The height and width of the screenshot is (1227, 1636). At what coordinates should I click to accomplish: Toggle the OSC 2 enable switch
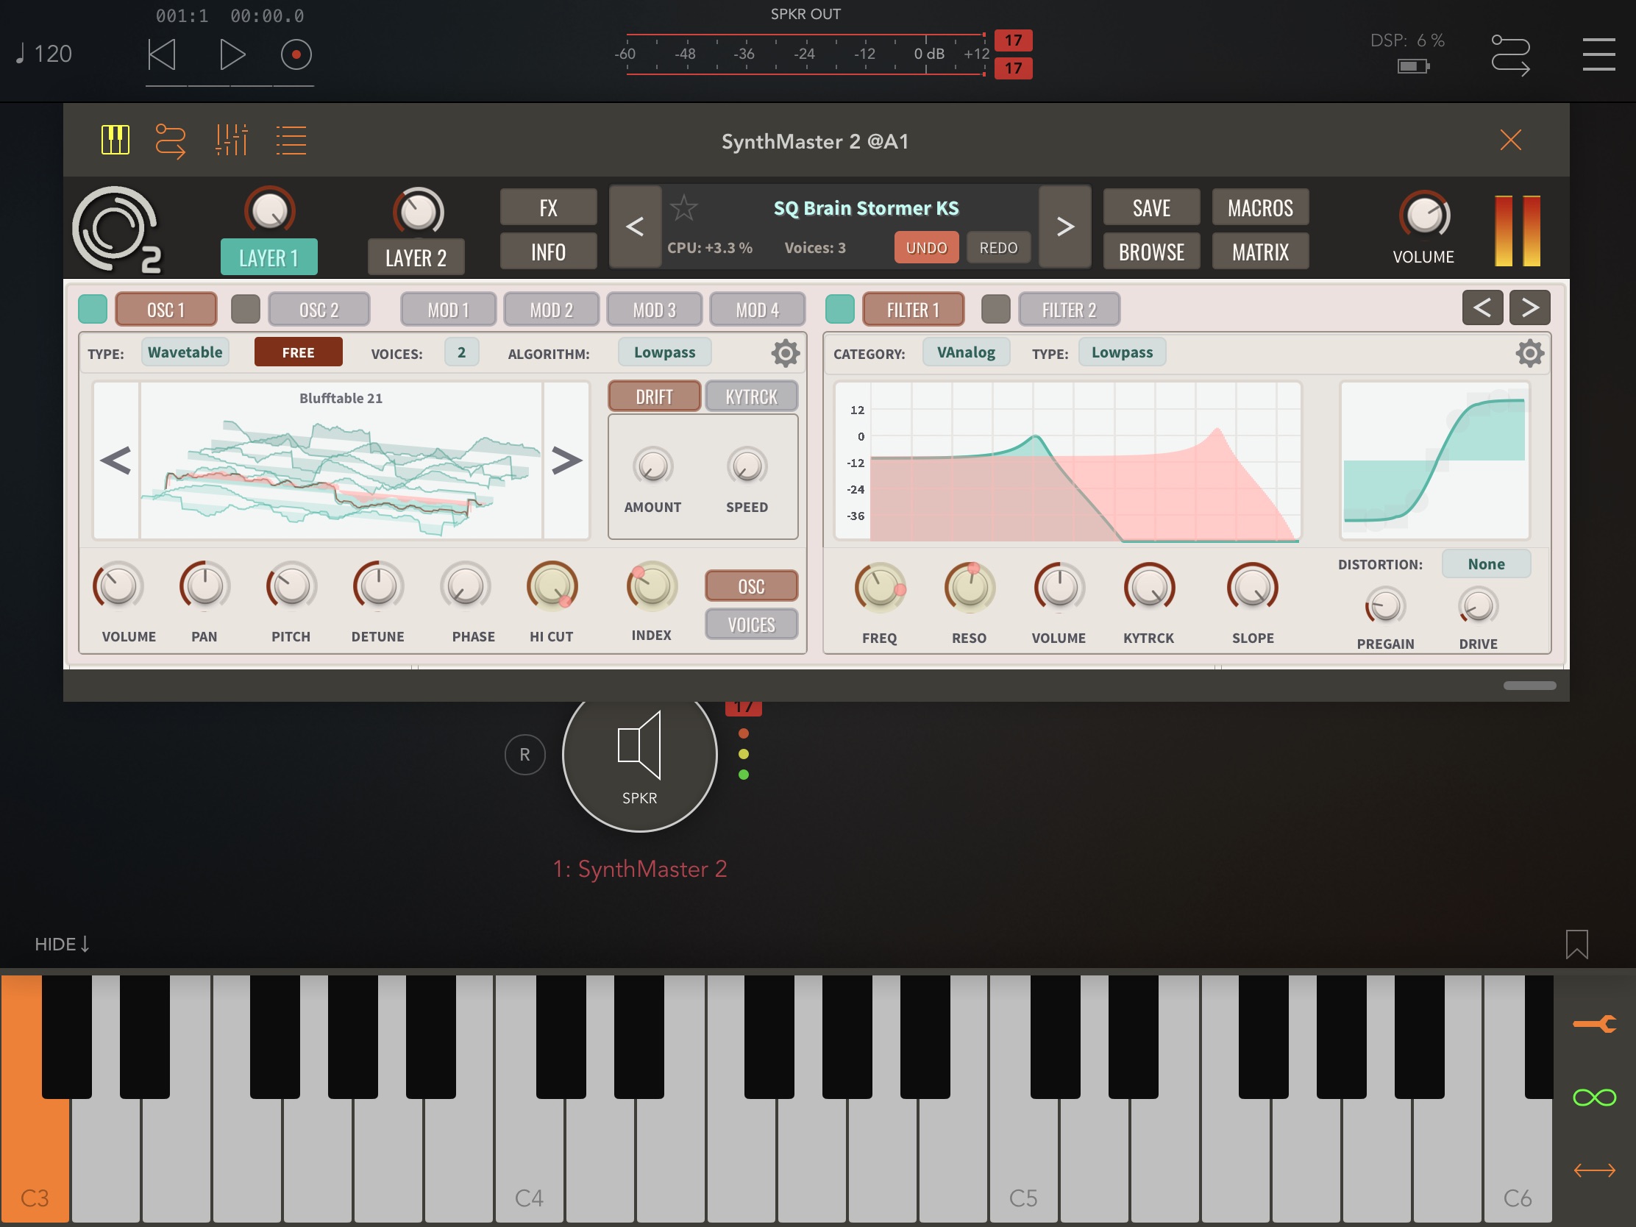click(246, 309)
